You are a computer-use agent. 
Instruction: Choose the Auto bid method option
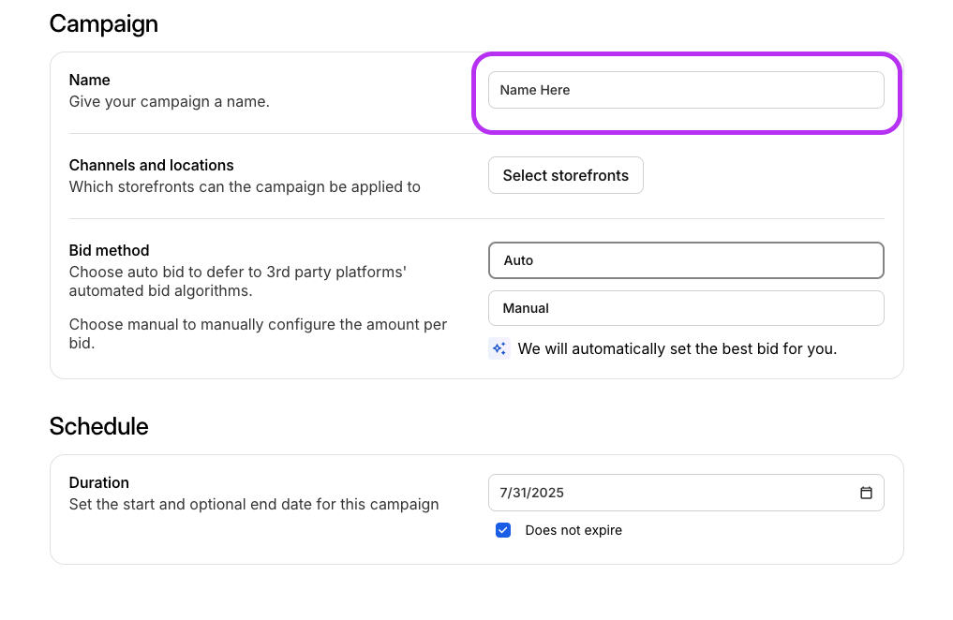685,260
